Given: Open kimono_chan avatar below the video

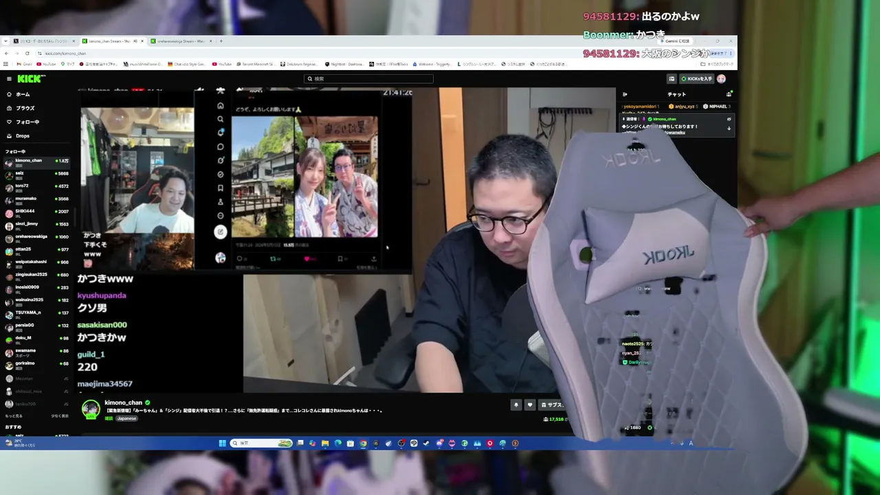Looking at the screenshot, I should (x=91, y=408).
